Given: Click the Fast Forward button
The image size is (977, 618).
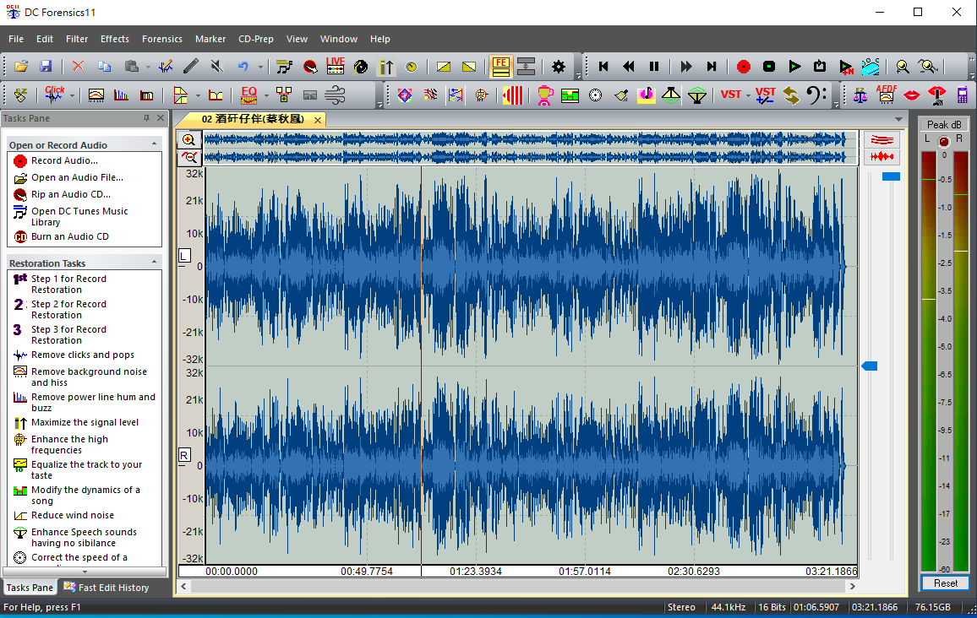Looking at the screenshot, I should (686, 67).
